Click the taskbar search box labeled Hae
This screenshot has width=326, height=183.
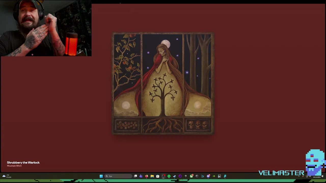click(x=118, y=176)
